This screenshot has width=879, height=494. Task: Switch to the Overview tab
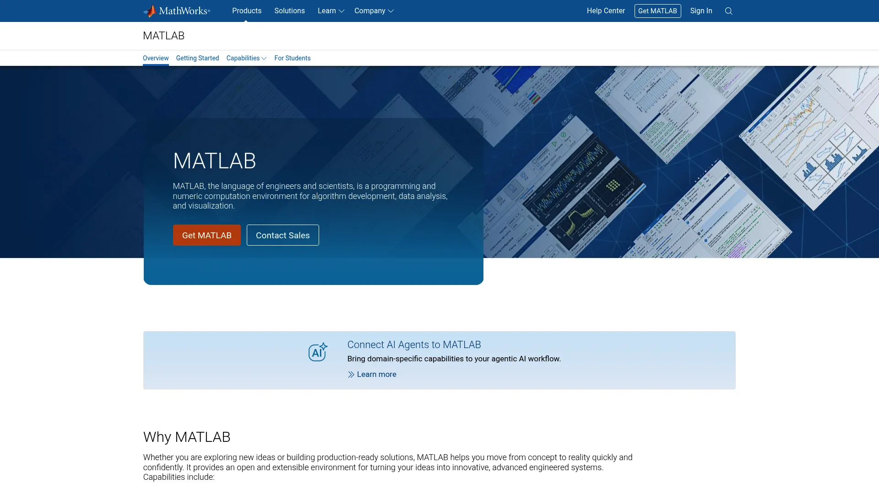(156, 58)
